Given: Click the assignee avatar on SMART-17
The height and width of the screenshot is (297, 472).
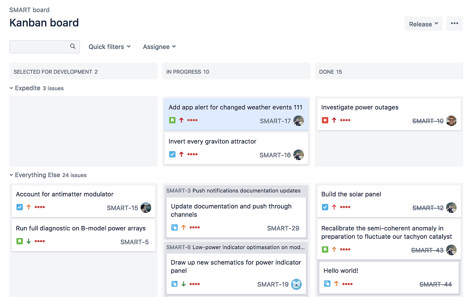Looking at the screenshot, I should [299, 121].
